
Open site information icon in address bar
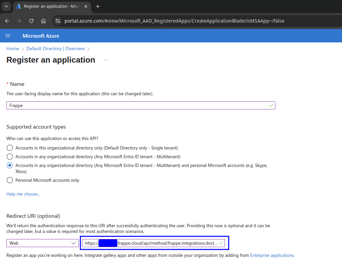click(x=58, y=21)
